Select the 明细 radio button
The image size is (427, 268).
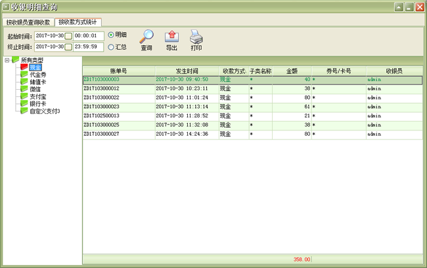click(x=111, y=35)
